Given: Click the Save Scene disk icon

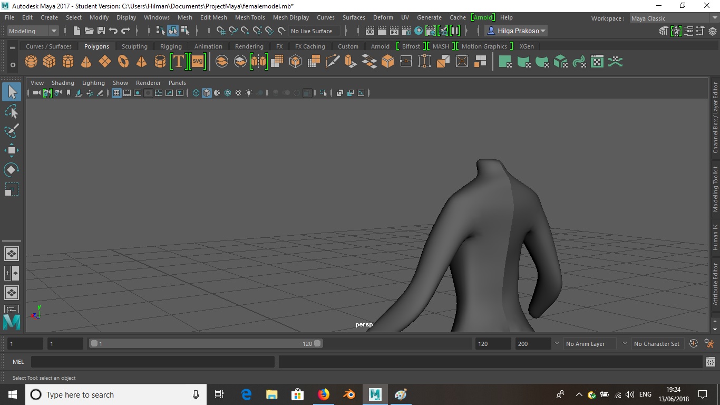Looking at the screenshot, I should [x=101, y=31].
